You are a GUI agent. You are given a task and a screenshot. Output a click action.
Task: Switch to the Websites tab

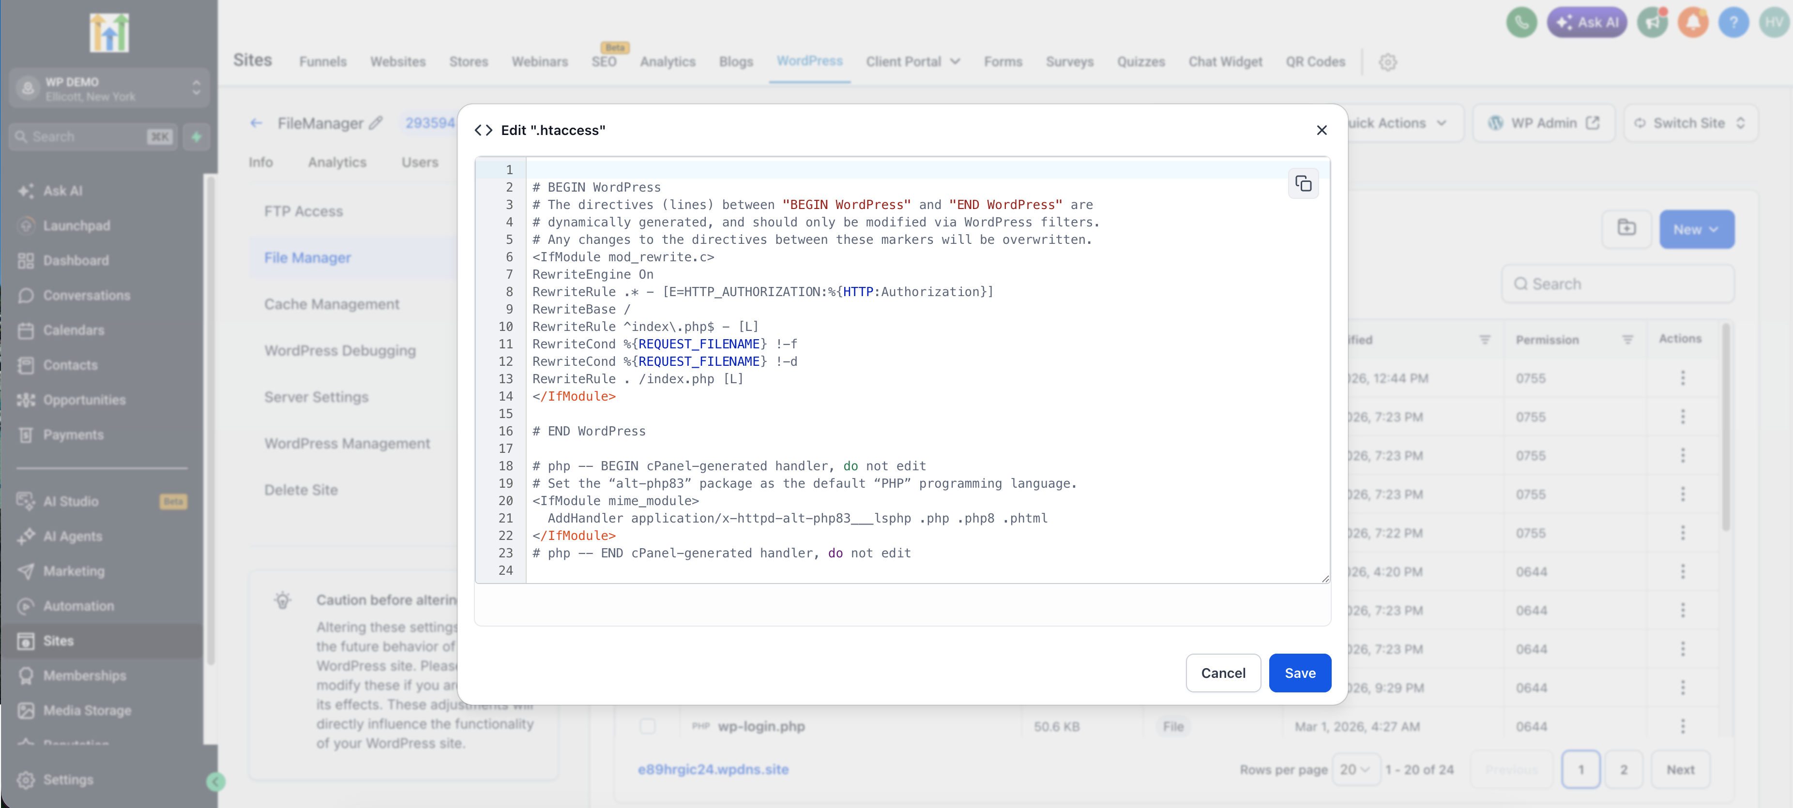(397, 61)
